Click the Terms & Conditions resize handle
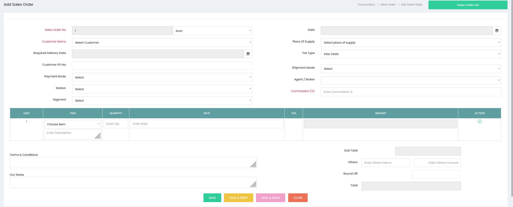This screenshot has height=207, width=513. pyautogui.click(x=253, y=165)
